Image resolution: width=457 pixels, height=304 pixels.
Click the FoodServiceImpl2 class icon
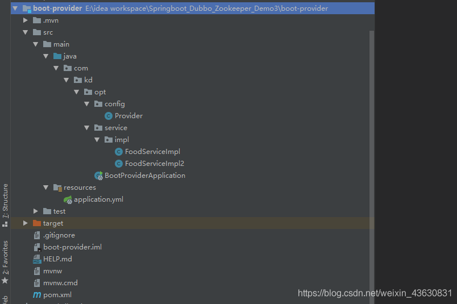[x=119, y=164]
